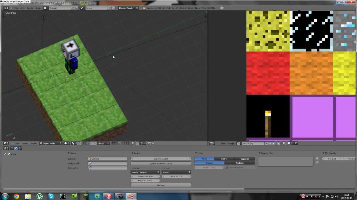This screenshot has width=357, height=200.
Task: Open the properties editor type selector
Action: coord(6,148)
